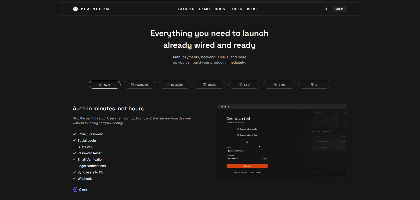Click the Sign In button
Image resolution: width=420 pixels, height=200 pixels.
tap(339, 9)
